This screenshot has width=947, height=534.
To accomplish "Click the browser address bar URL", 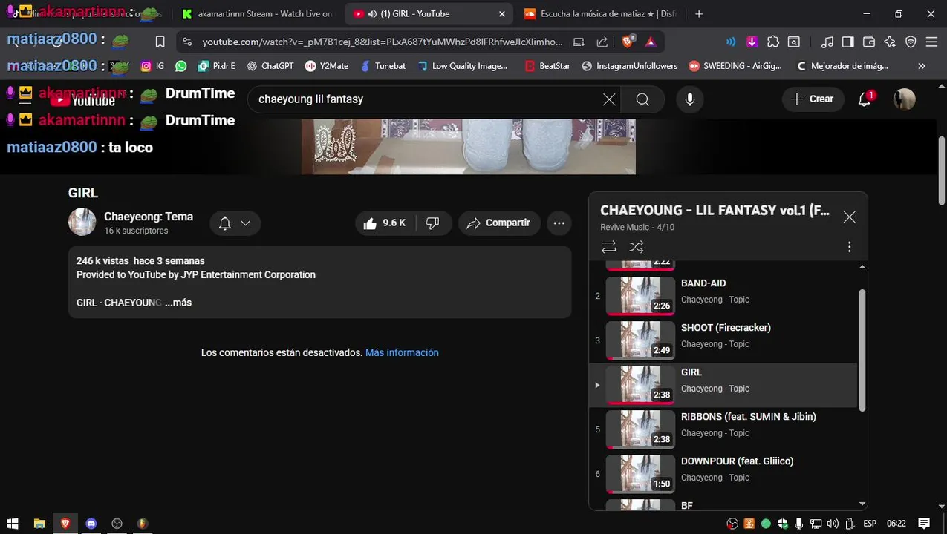I will click(x=383, y=42).
